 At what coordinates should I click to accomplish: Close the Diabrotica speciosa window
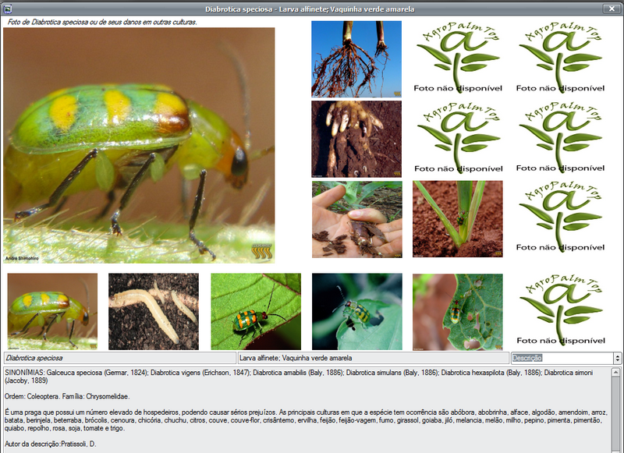(611, 9)
